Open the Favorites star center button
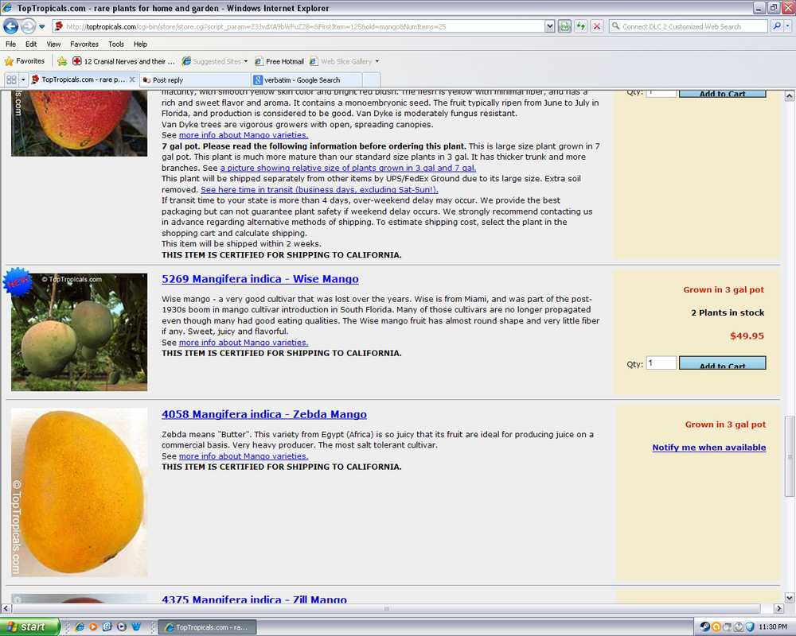Image resolution: width=796 pixels, height=636 pixels. pyautogui.click(x=25, y=61)
